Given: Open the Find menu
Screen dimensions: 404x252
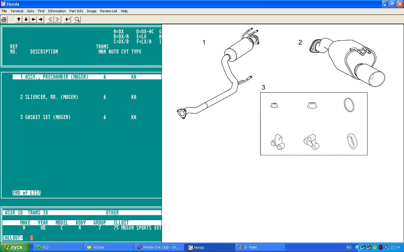Looking at the screenshot, I should click(41, 11).
